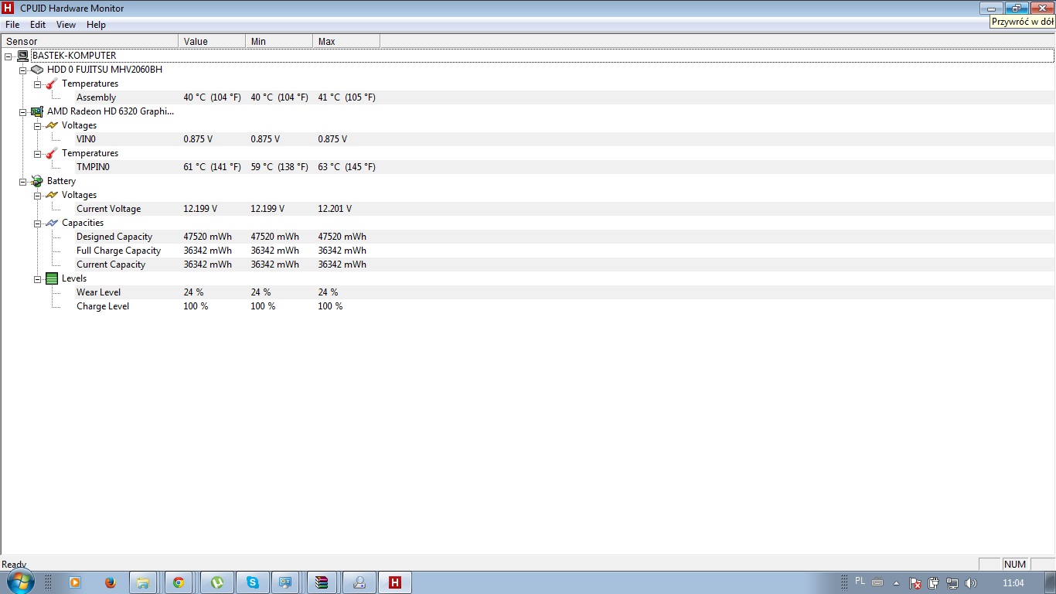Collapse Temperatures under HDD 0 FUJITSU
The height and width of the screenshot is (594, 1056).
click(x=38, y=84)
